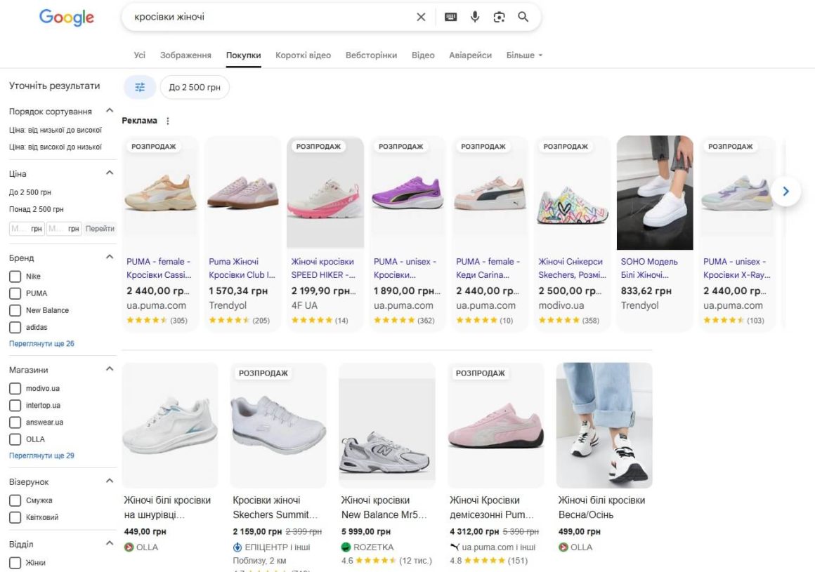This screenshot has width=815, height=572.
Task: Click the magnifying glass search icon
Action: point(523,17)
